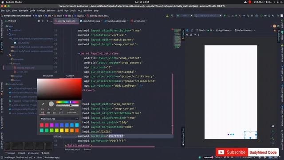284x160 pixels.
Task: Click the hue slider in color picker
Action: (67, 102)
